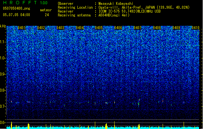The image size is (203, 129).
Task: Select the meteor count value 24
Action: [x=47, y=15]
